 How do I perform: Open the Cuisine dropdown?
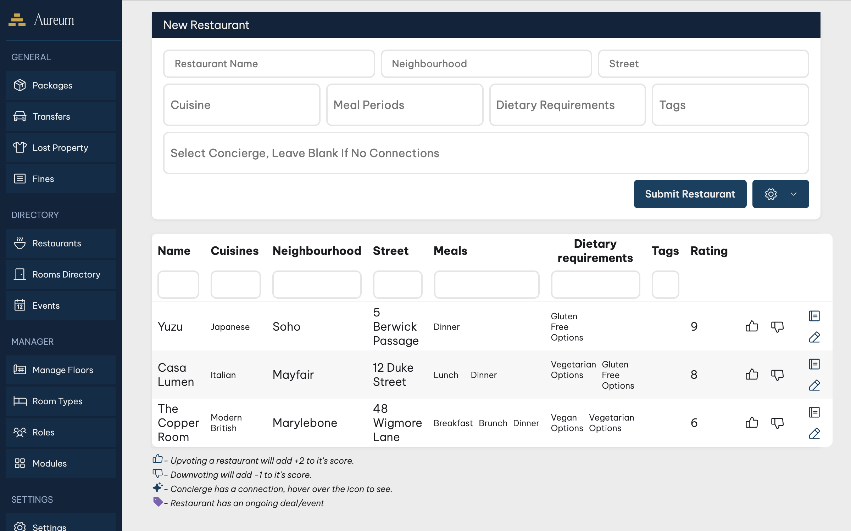point(242,105)
